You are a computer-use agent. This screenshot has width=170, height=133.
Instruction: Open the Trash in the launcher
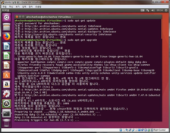coord(6,123)
